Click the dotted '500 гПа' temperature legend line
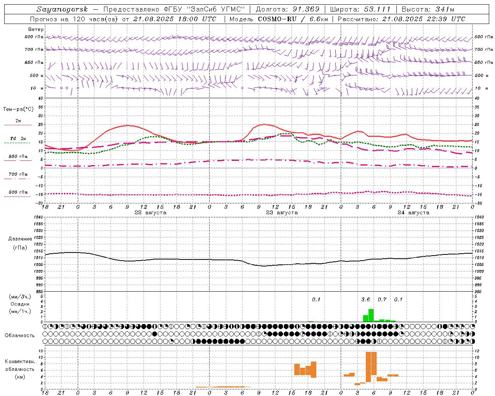 coord(17,196)
